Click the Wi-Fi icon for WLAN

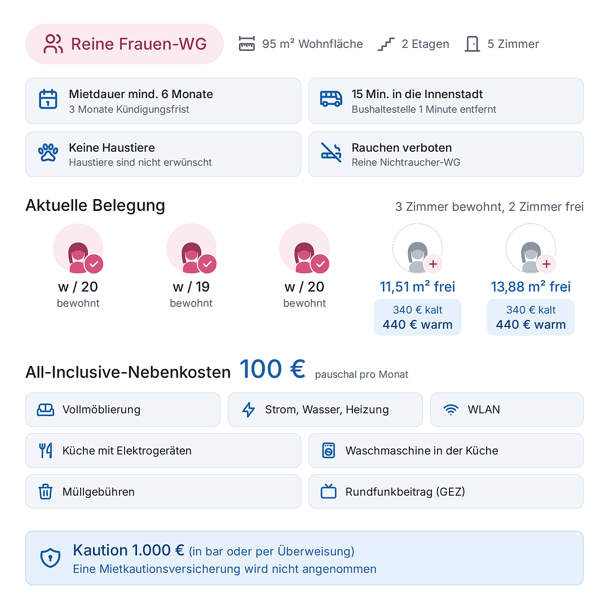[x=451, y=410]
